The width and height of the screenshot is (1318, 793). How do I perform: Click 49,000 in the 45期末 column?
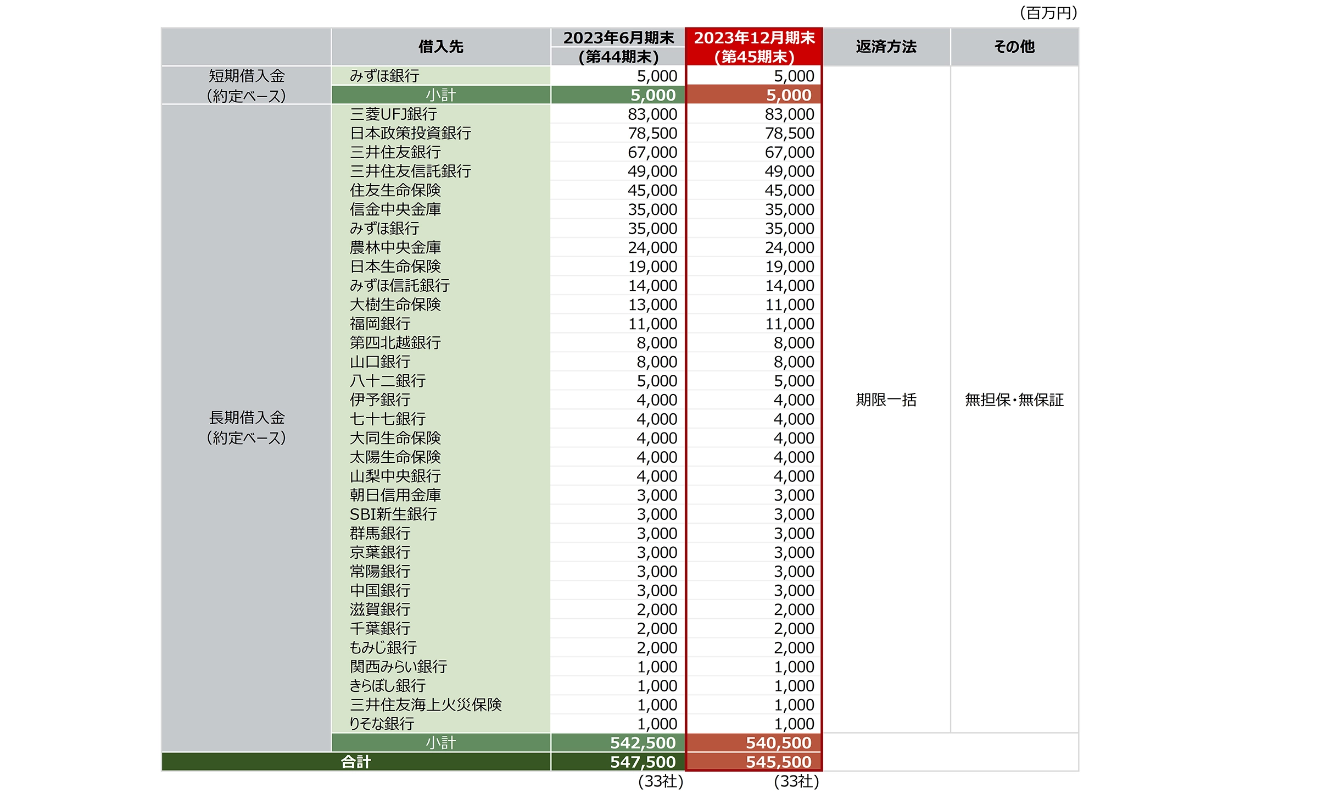pos(790,171)
